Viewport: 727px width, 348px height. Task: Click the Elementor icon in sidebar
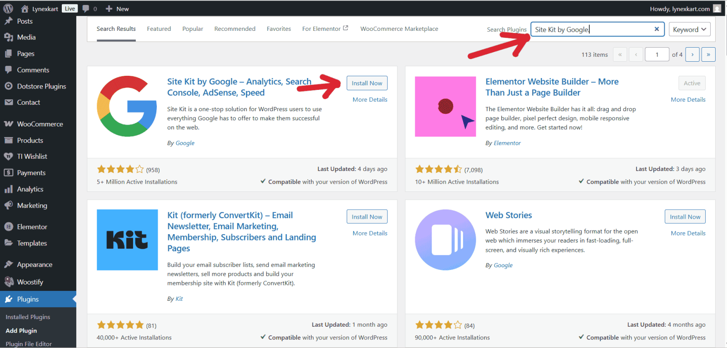pos(8,227)
